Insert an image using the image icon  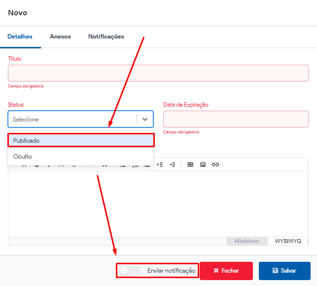[203, 164]
